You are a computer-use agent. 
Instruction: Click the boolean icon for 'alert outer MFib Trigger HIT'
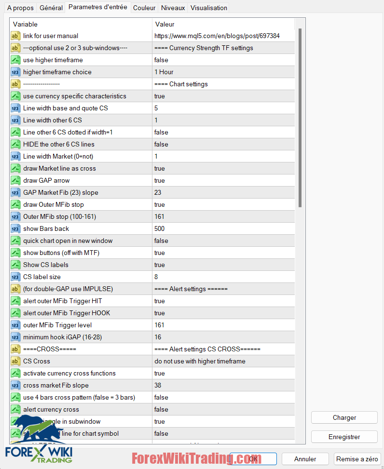(15, 301)
